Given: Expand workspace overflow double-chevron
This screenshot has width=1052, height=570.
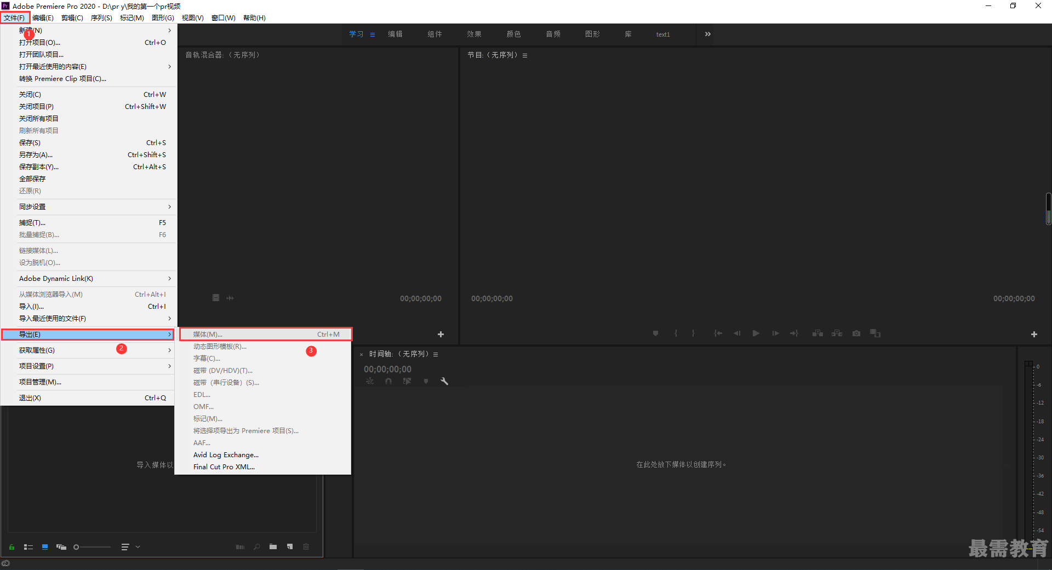Looking at the screenshot, I should (x=708, y=34).
